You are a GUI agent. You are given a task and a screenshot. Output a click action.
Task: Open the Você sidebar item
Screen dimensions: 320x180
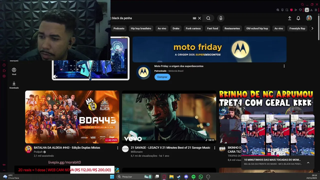point(14,71)
